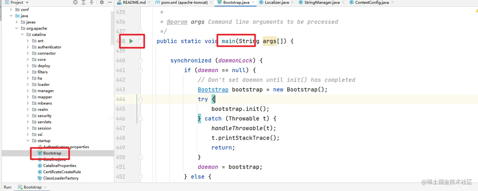Select the security package in tree

coord(45,116)
